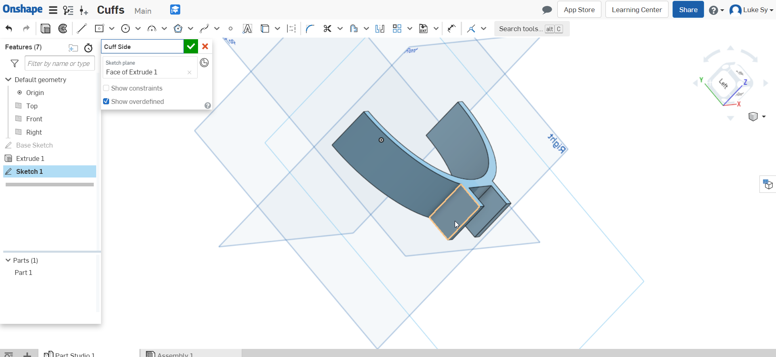Select the Spline sketch tool
Viewport: 776px width, 357px height.
[204, 28]
